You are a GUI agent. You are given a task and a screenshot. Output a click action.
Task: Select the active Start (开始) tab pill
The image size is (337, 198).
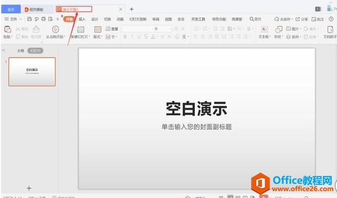tap(69, 19)
